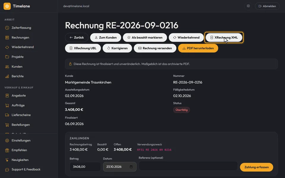Toggle the light/dark theme sun icon
The height and width of the screenshot is (178, 285).
[248, 6]
